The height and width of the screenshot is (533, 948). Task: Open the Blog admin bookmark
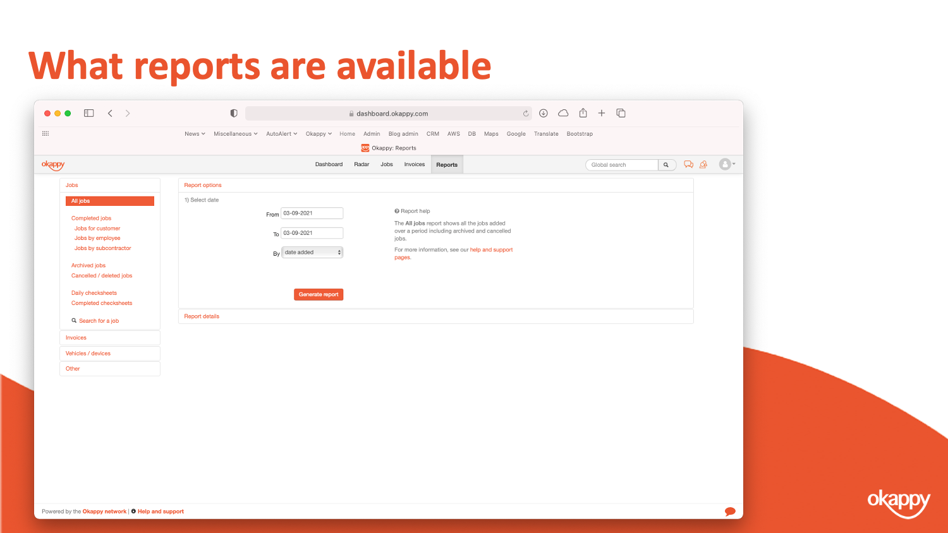pos(403,134)
